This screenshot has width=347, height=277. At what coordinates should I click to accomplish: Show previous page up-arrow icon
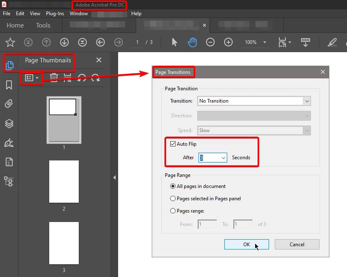click(x=46, y=42)
